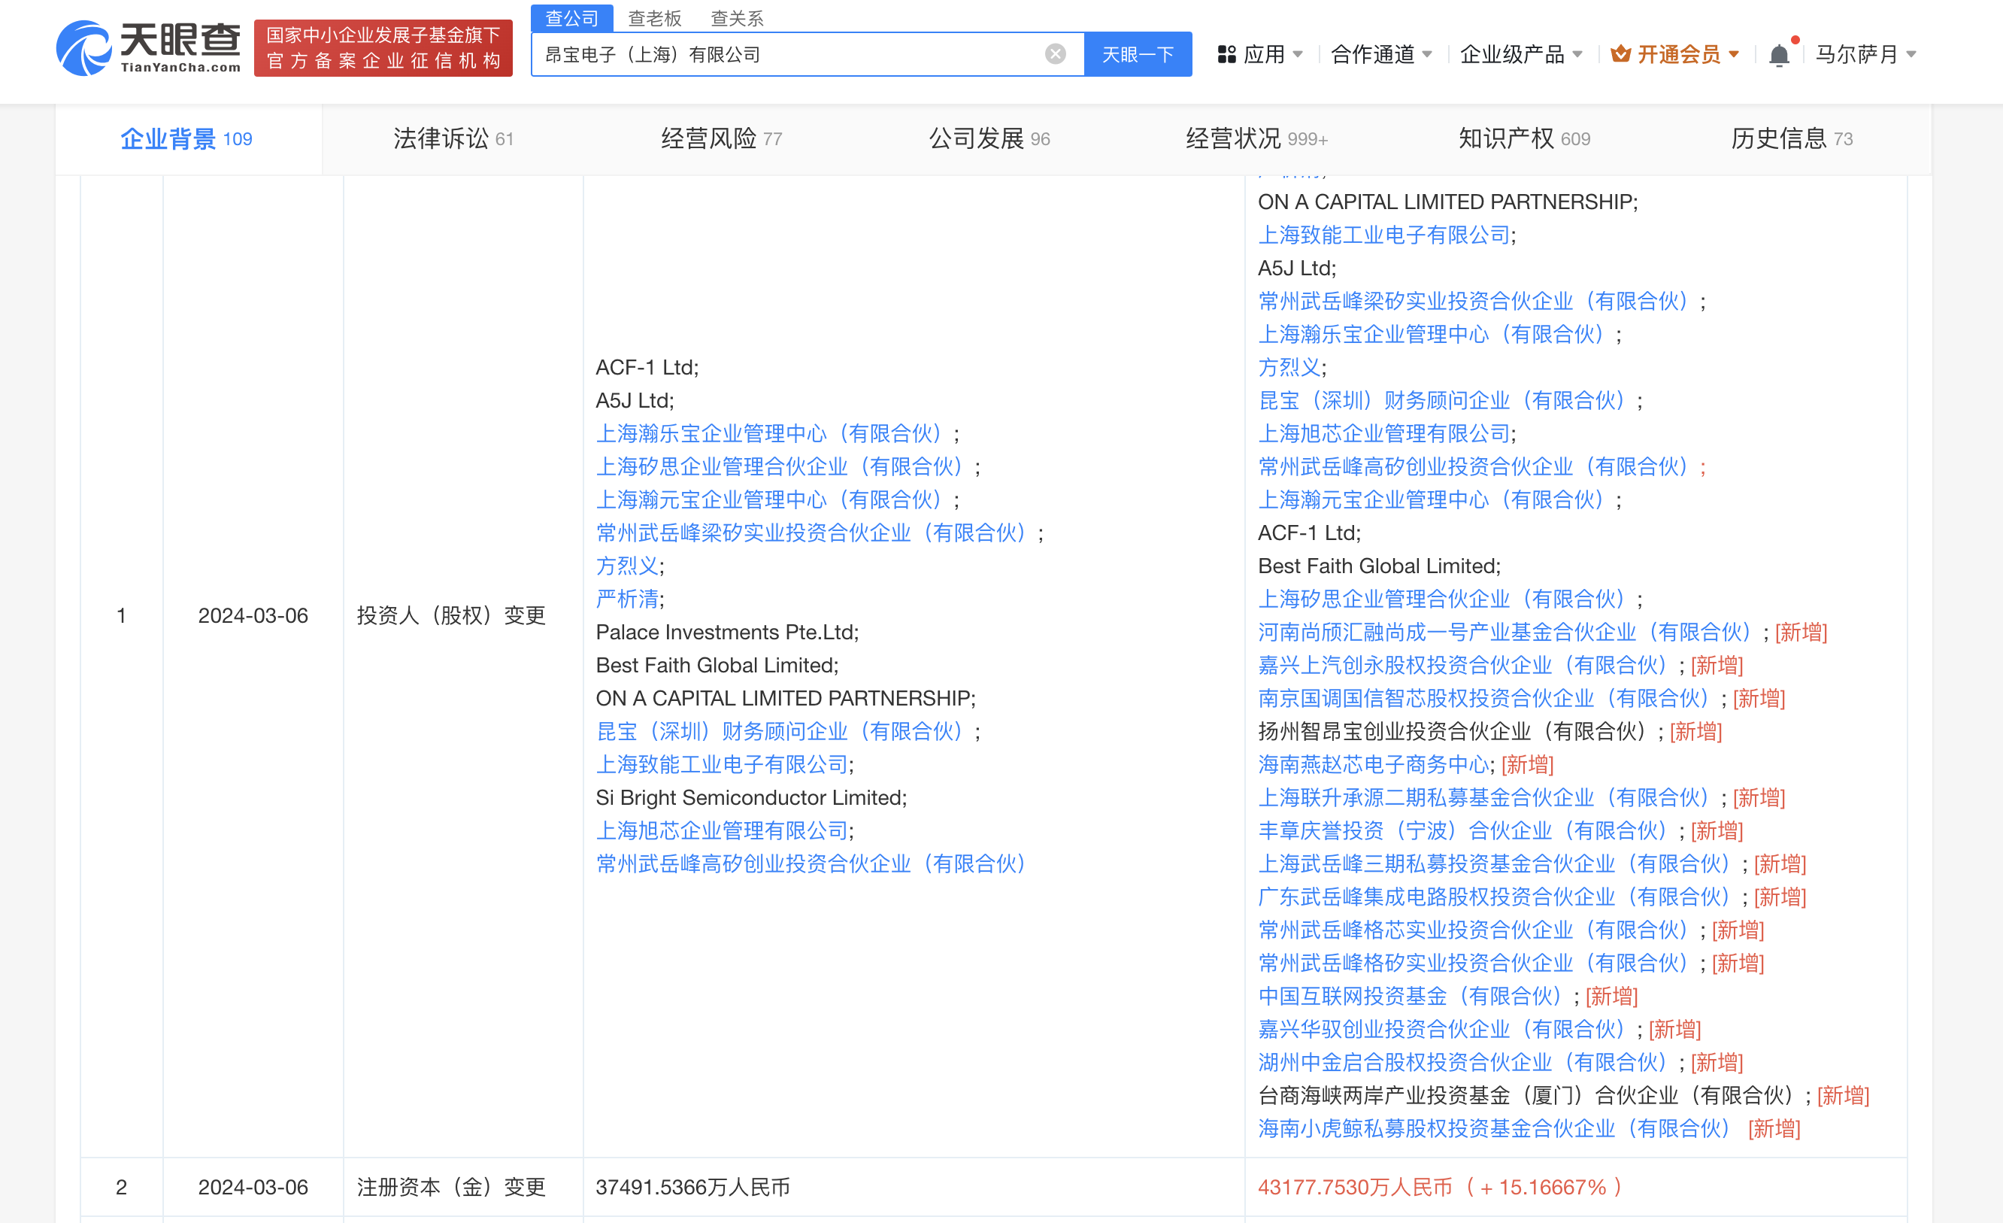This screenshot has height=1223, width=2003.
Task: Click the 天眼一下 search button
Action: tap(1138, 54)
